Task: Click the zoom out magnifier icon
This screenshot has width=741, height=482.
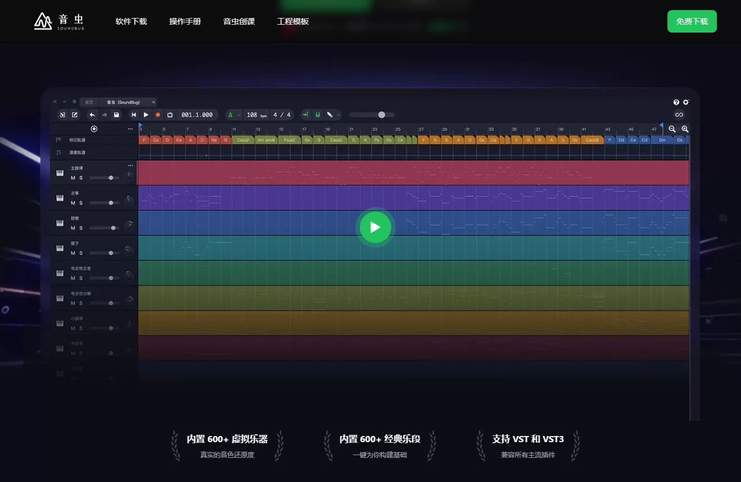Action: (672, 128)
